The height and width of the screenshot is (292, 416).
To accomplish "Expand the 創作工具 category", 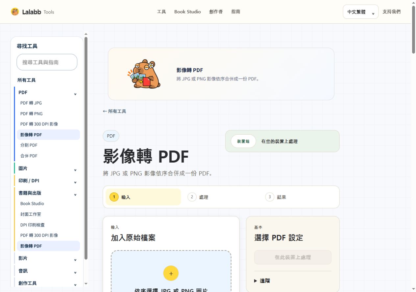I will coord(47,283).
